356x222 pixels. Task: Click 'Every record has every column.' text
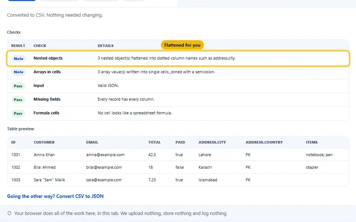point(126,99)
